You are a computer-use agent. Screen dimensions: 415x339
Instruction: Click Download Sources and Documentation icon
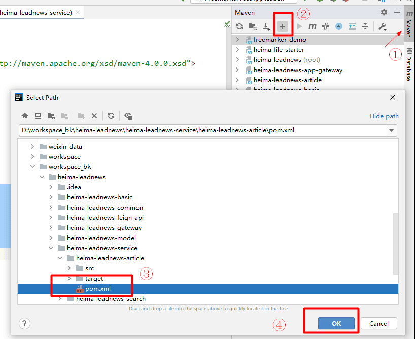tap(266, 26)
